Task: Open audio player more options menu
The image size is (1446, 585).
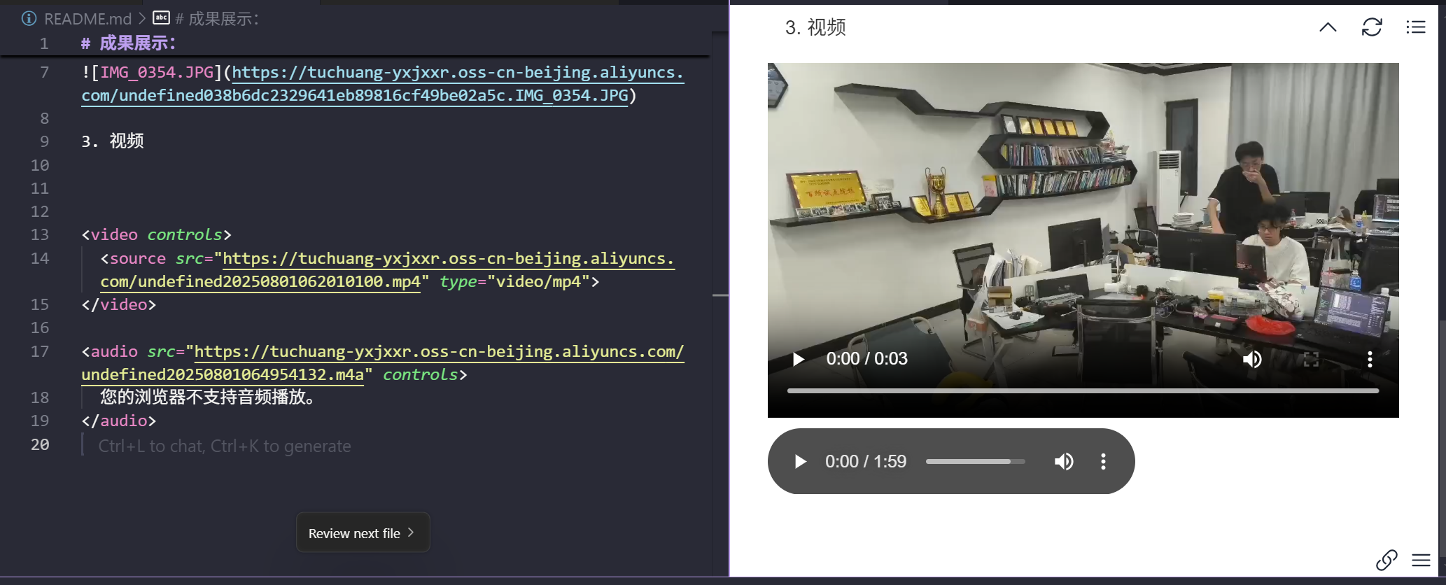Action: tap(1103, 462)
